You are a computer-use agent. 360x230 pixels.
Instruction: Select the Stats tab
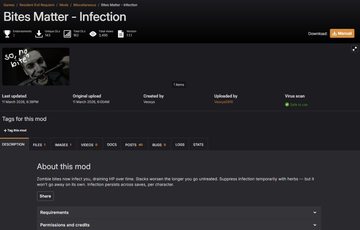pos(198,145)
